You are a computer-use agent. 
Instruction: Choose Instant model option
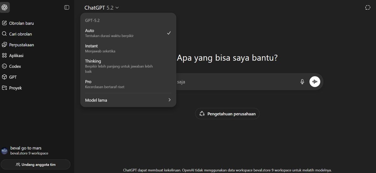pyautogui.click(x=128, y=48)
